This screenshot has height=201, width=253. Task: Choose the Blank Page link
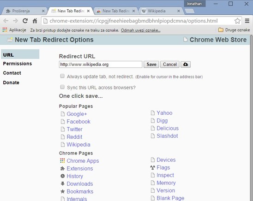pos(170,198)
